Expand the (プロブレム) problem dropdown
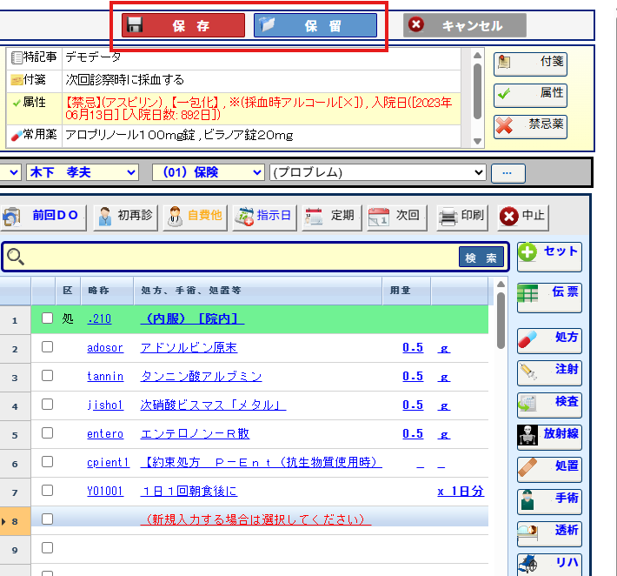The width and height of the screenshot is (617, 576). [x=377, y=172]
